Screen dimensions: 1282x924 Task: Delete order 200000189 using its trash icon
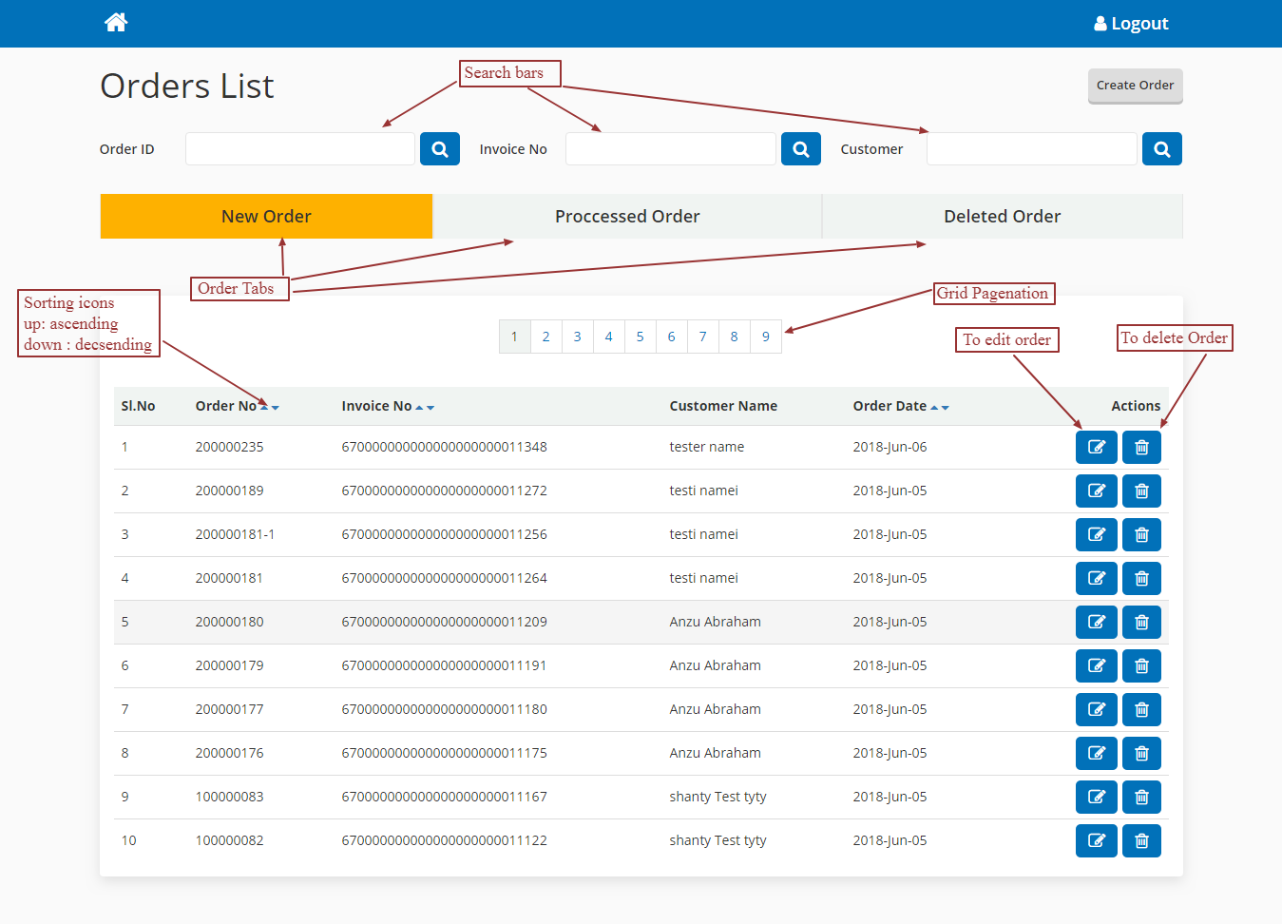tap(1141, 491)
